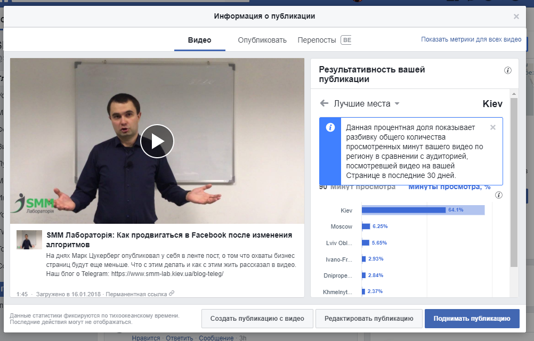This screenshot has width=534, height=341.
Task: Play the video preview
Action: click(157, 141)
